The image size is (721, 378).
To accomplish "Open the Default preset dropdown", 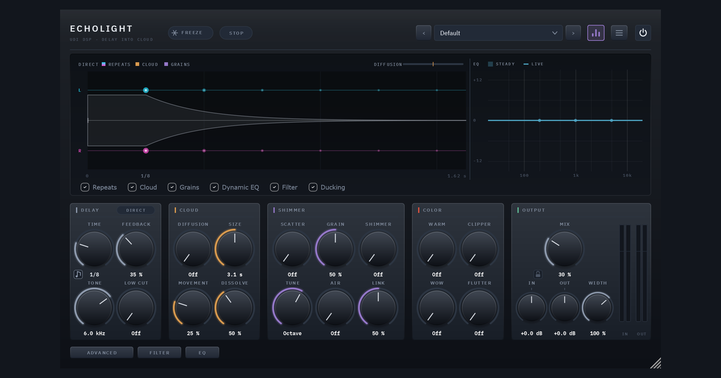I will [x=499, y=33].
